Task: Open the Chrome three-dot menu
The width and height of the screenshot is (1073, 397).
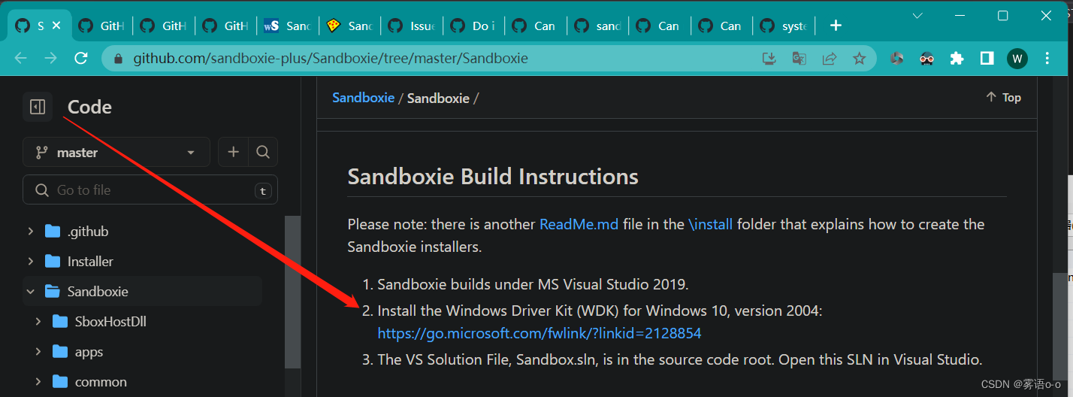Action: pyautogui.click(x=1047, y=58)
